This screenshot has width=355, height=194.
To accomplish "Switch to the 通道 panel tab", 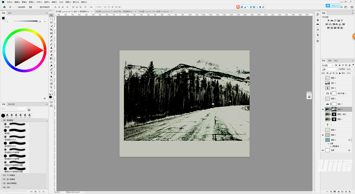I will (329, 60).
